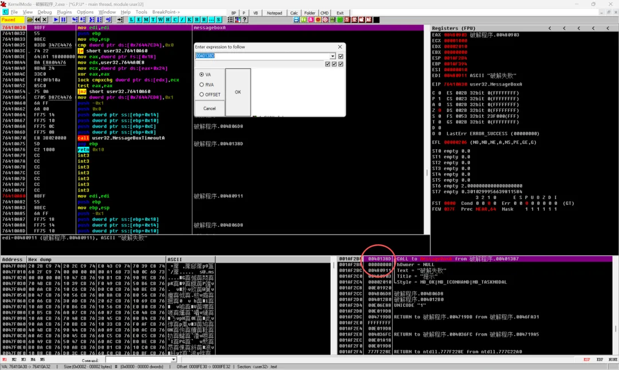The image size is (619, 370).
Task: Click the stack pane vertical scrollbar
Action: 615,306
